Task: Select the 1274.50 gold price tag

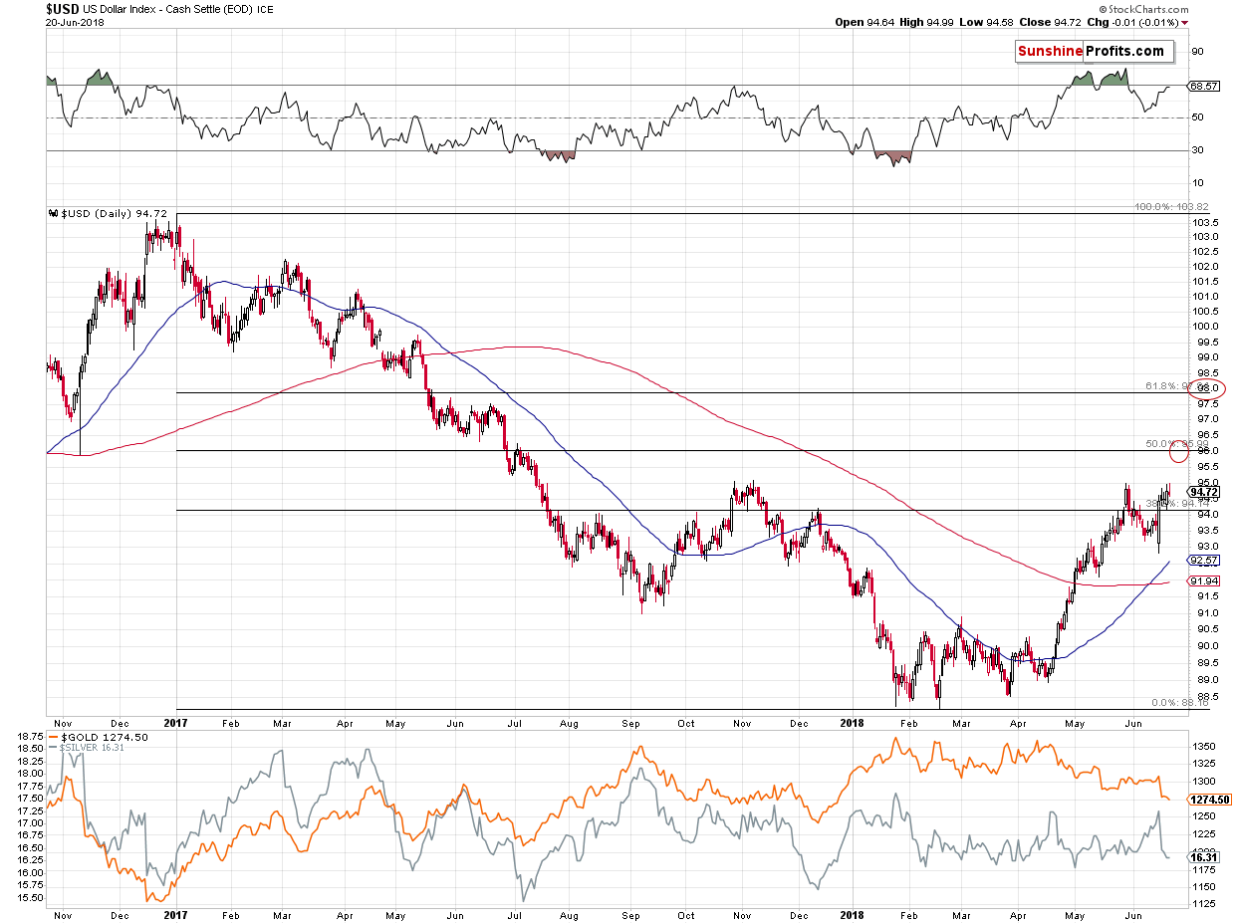Action: (x=1209, y=799)
